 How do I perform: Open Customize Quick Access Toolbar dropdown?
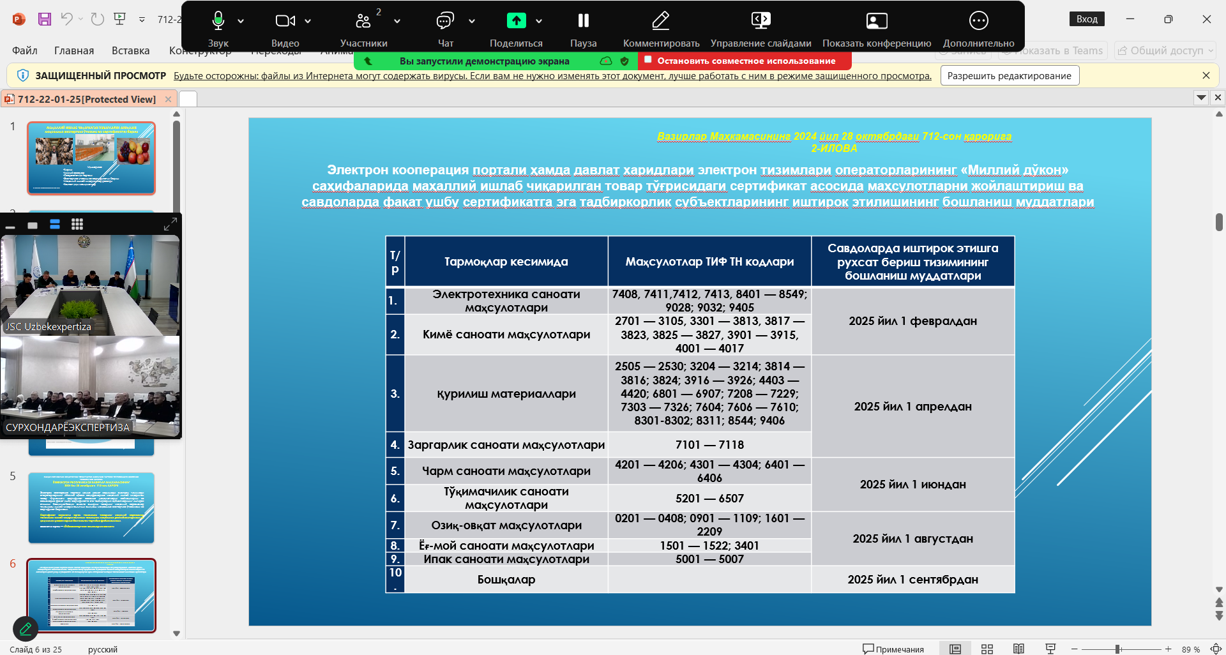point(142,20)
